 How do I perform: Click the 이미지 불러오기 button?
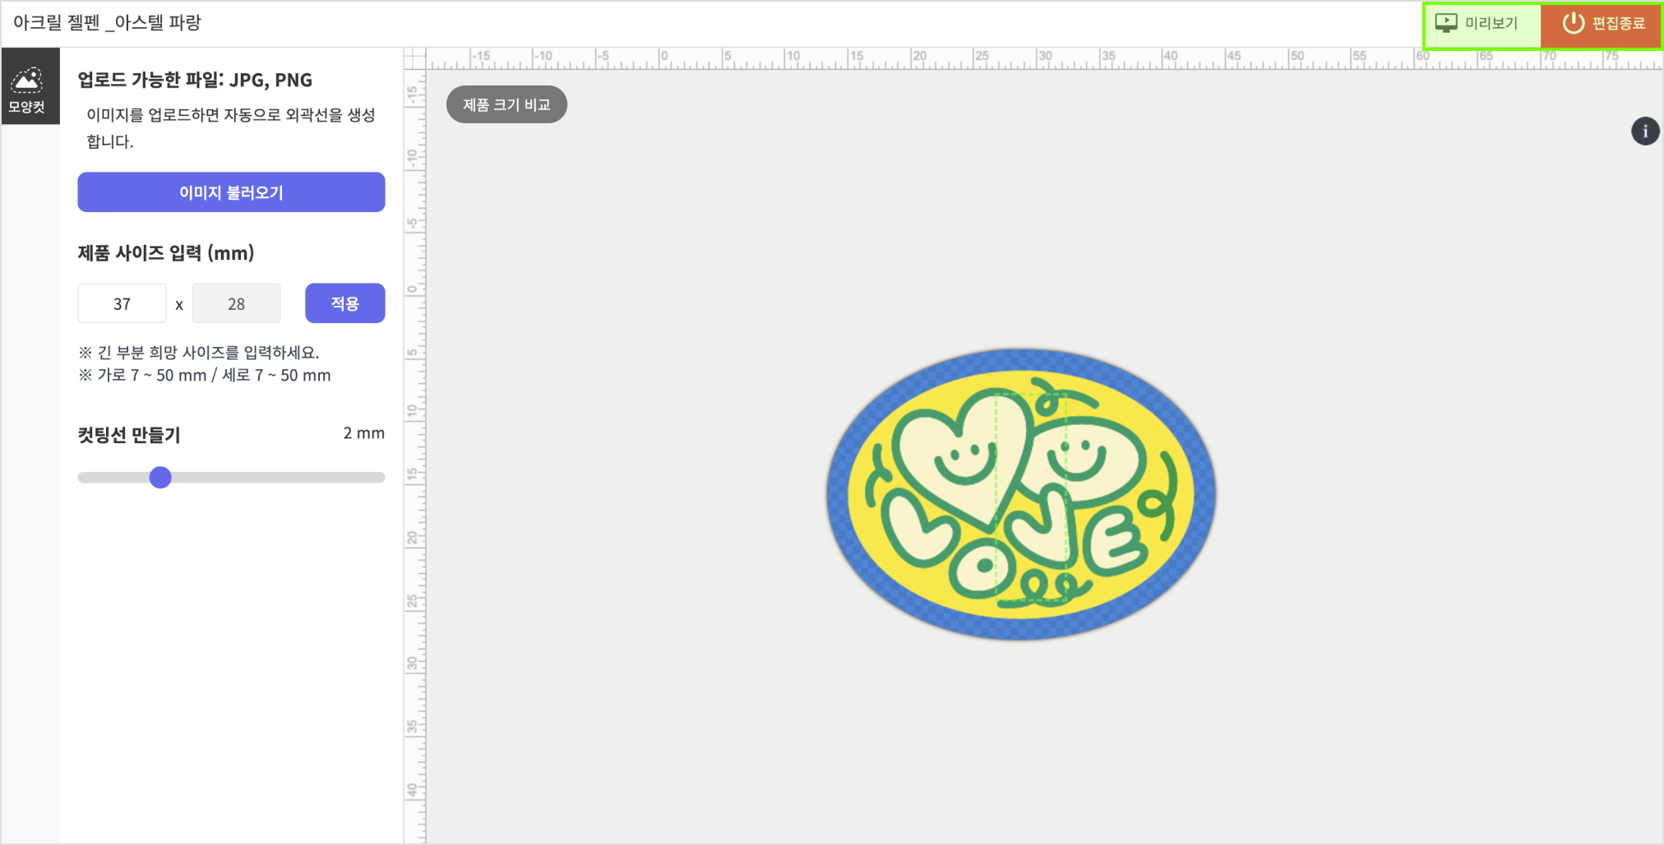point(231,192)
